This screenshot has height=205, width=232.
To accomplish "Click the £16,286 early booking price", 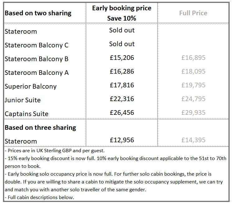I will 122,71.
